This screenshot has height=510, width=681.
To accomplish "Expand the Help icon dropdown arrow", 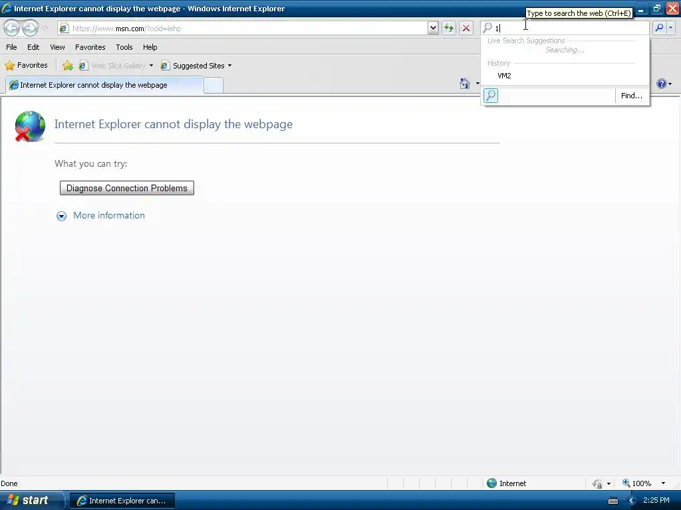I will point(670,84).
